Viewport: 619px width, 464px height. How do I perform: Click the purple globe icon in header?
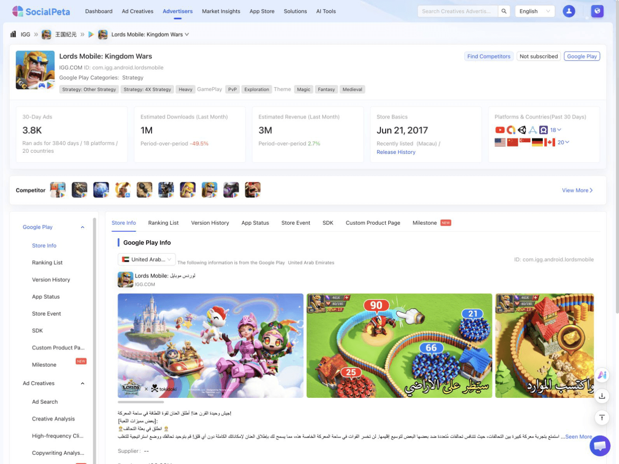click(597, 11)
